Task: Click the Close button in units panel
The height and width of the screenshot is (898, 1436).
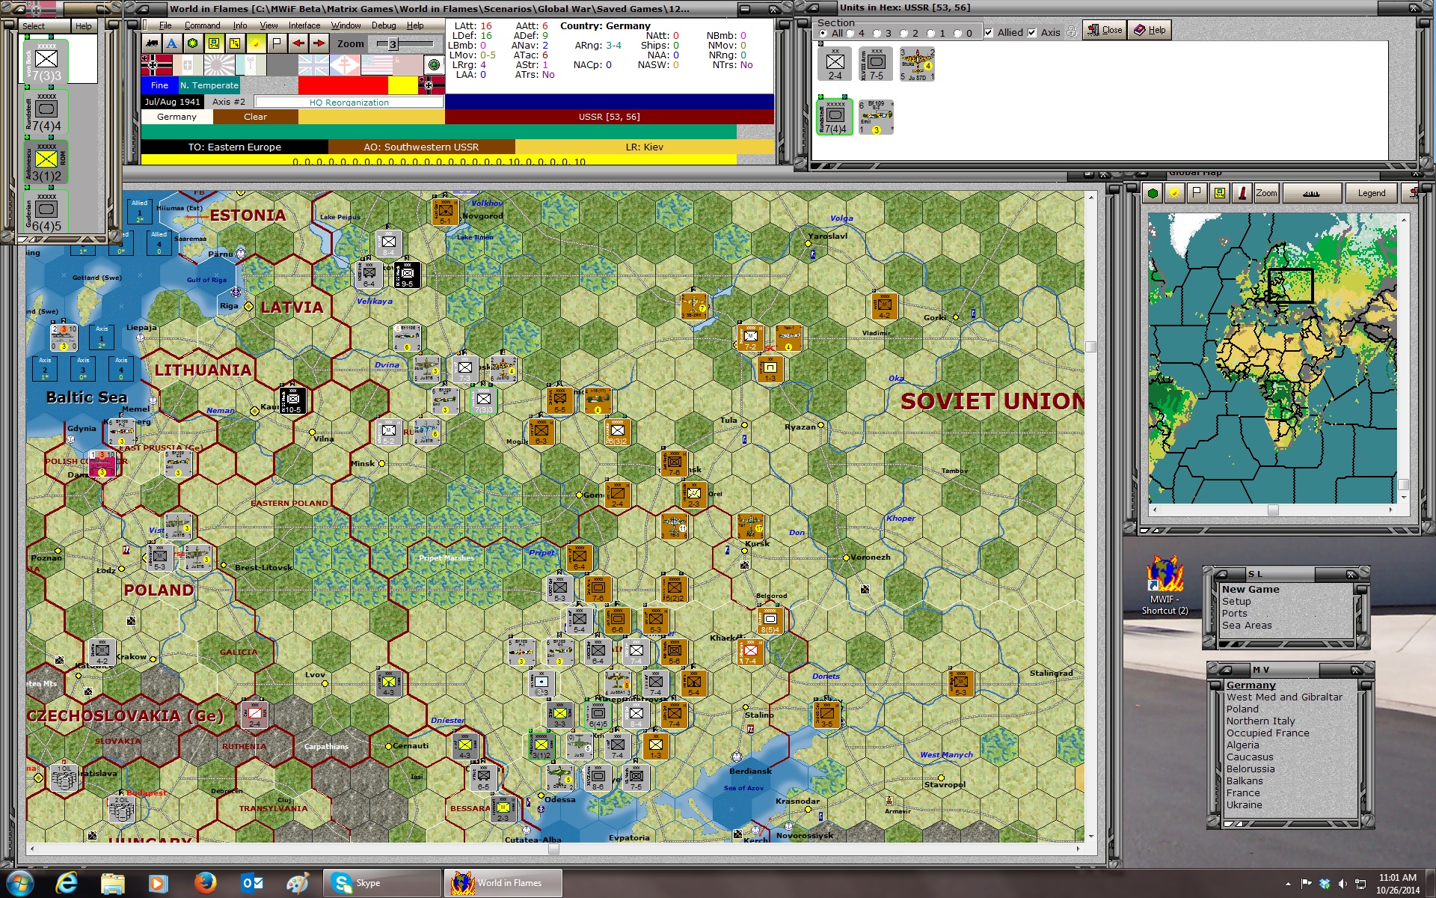Action: (1105, 30)
